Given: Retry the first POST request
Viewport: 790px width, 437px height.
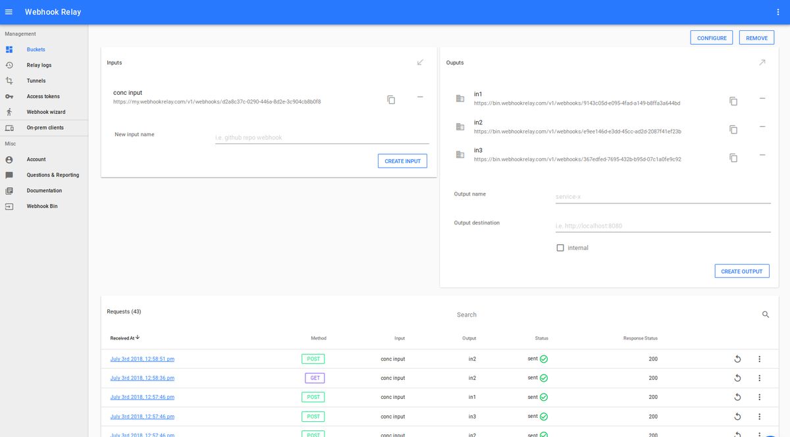Looking at the screenshot, I should 737,359.
